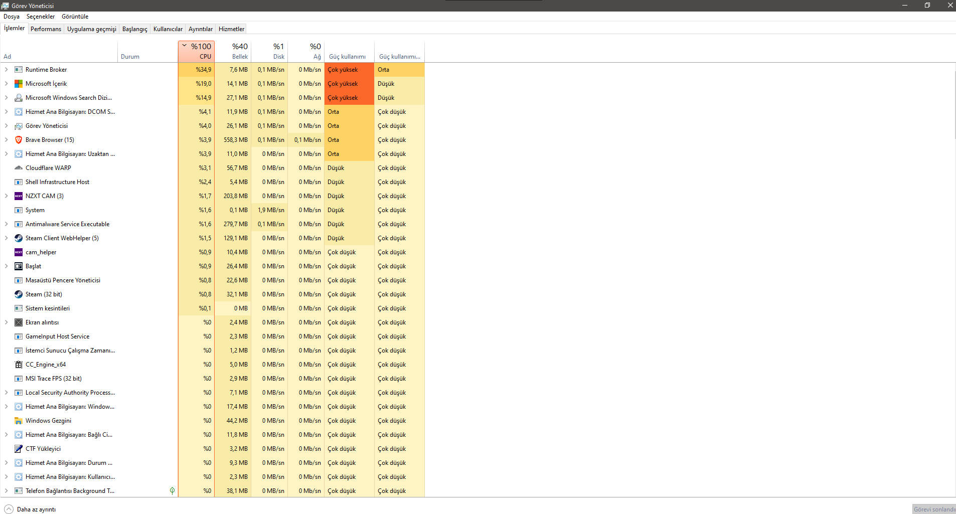The image size is (956, 514).
Task: Sort by Ad name column header
Action: (x=59, y=52)
